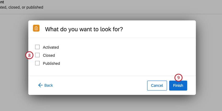Click the red circled number 9 marker
Image resolution: width=222 pixels, height=111 pixels.
178,78
